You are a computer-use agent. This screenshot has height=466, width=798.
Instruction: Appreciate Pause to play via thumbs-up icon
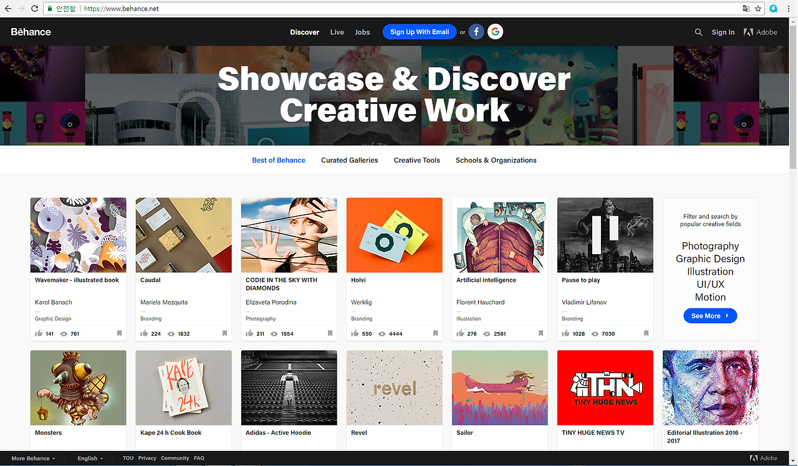click(x=565, y=333)
